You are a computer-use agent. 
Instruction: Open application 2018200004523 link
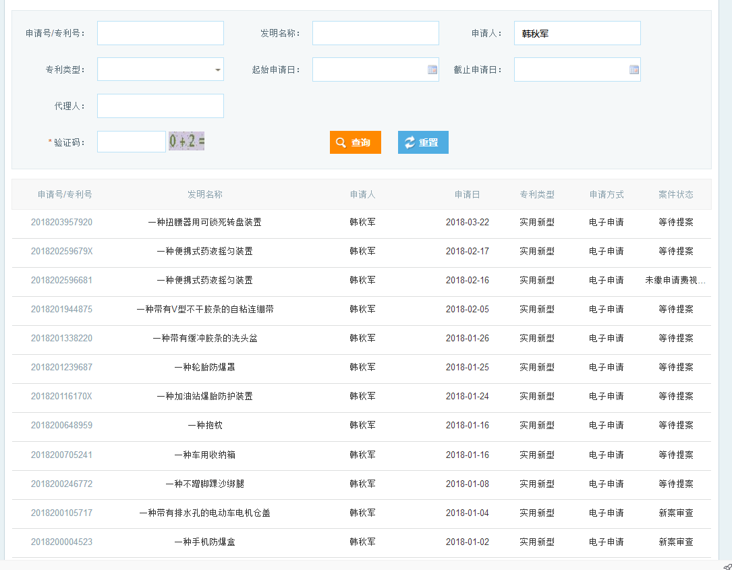click(61, 542)
